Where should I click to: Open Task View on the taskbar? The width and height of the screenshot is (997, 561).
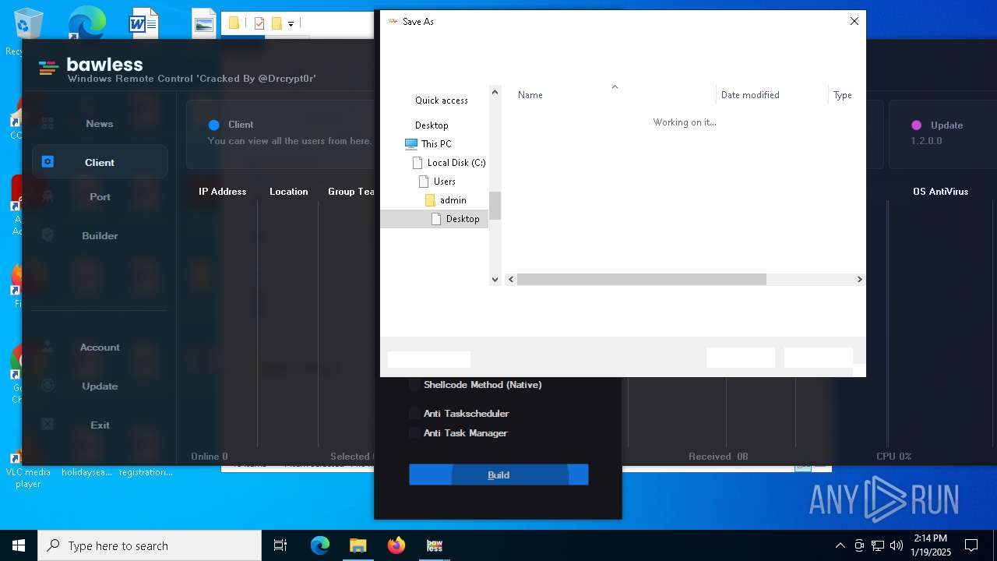[280, 545]
